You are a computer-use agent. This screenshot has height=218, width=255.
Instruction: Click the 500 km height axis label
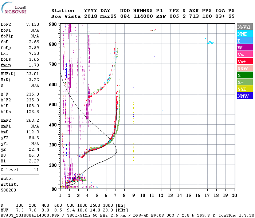pyautogui.click(x=53, y=105)
